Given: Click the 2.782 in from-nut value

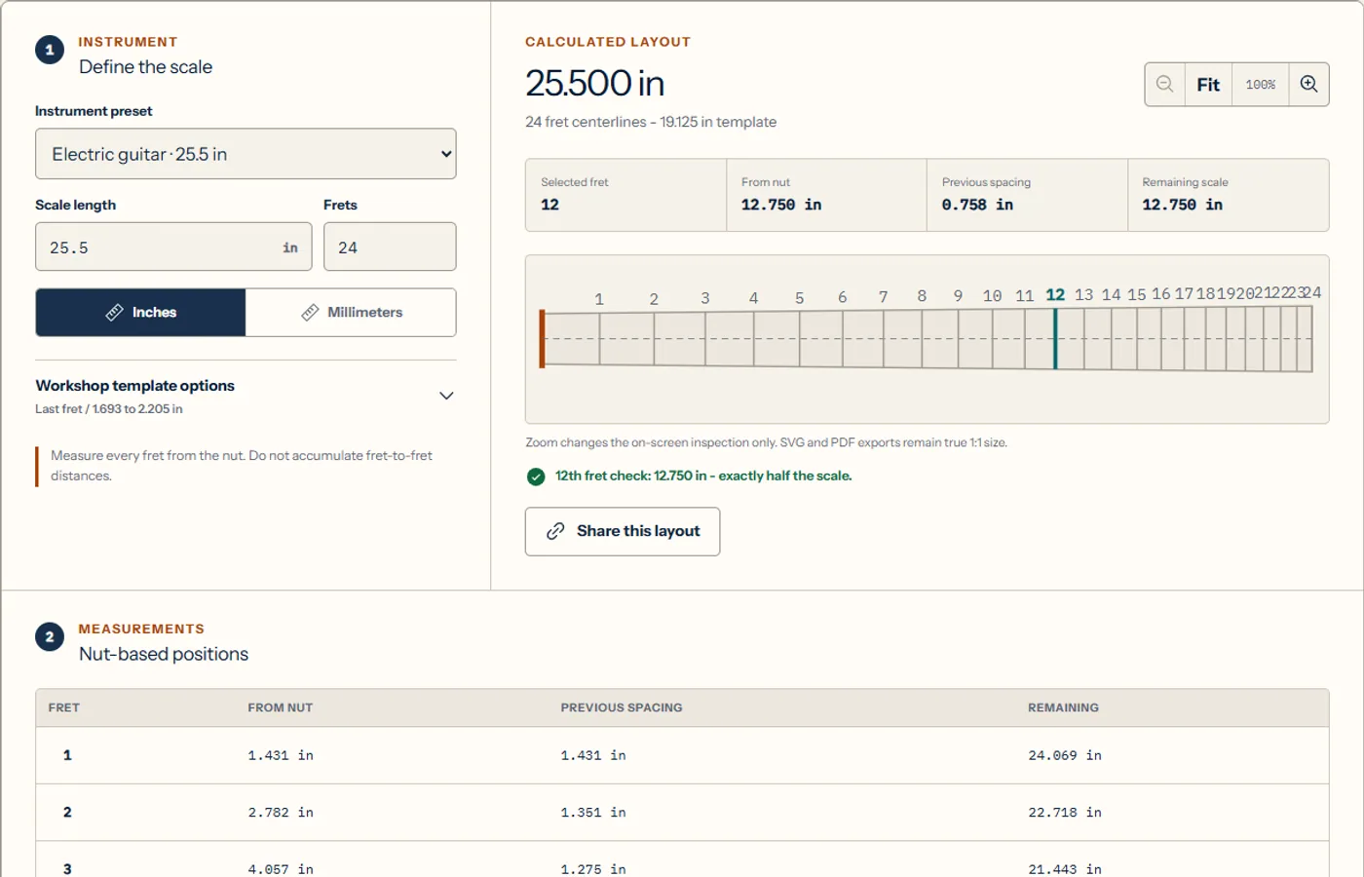Looking at the screenshot, I should click(281, 813).
